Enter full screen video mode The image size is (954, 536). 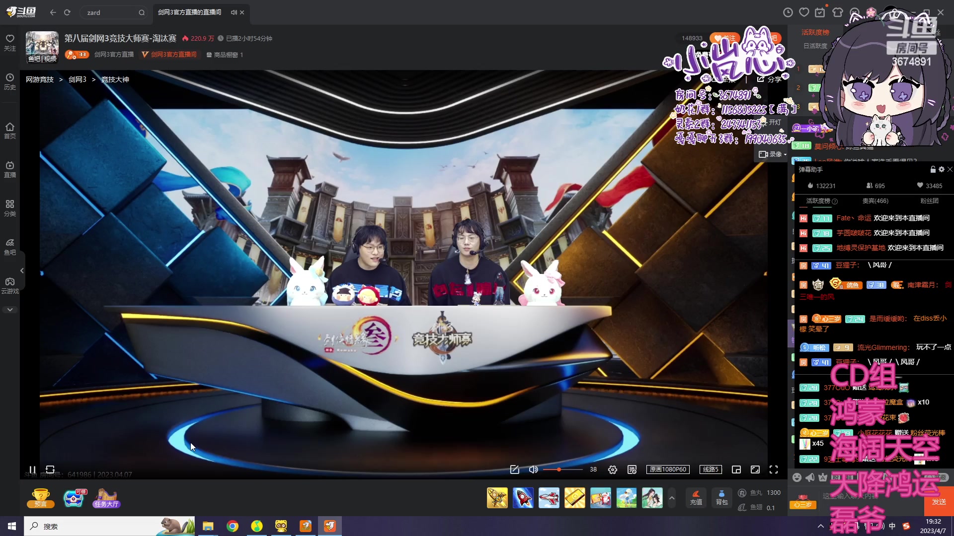point(774,469)
